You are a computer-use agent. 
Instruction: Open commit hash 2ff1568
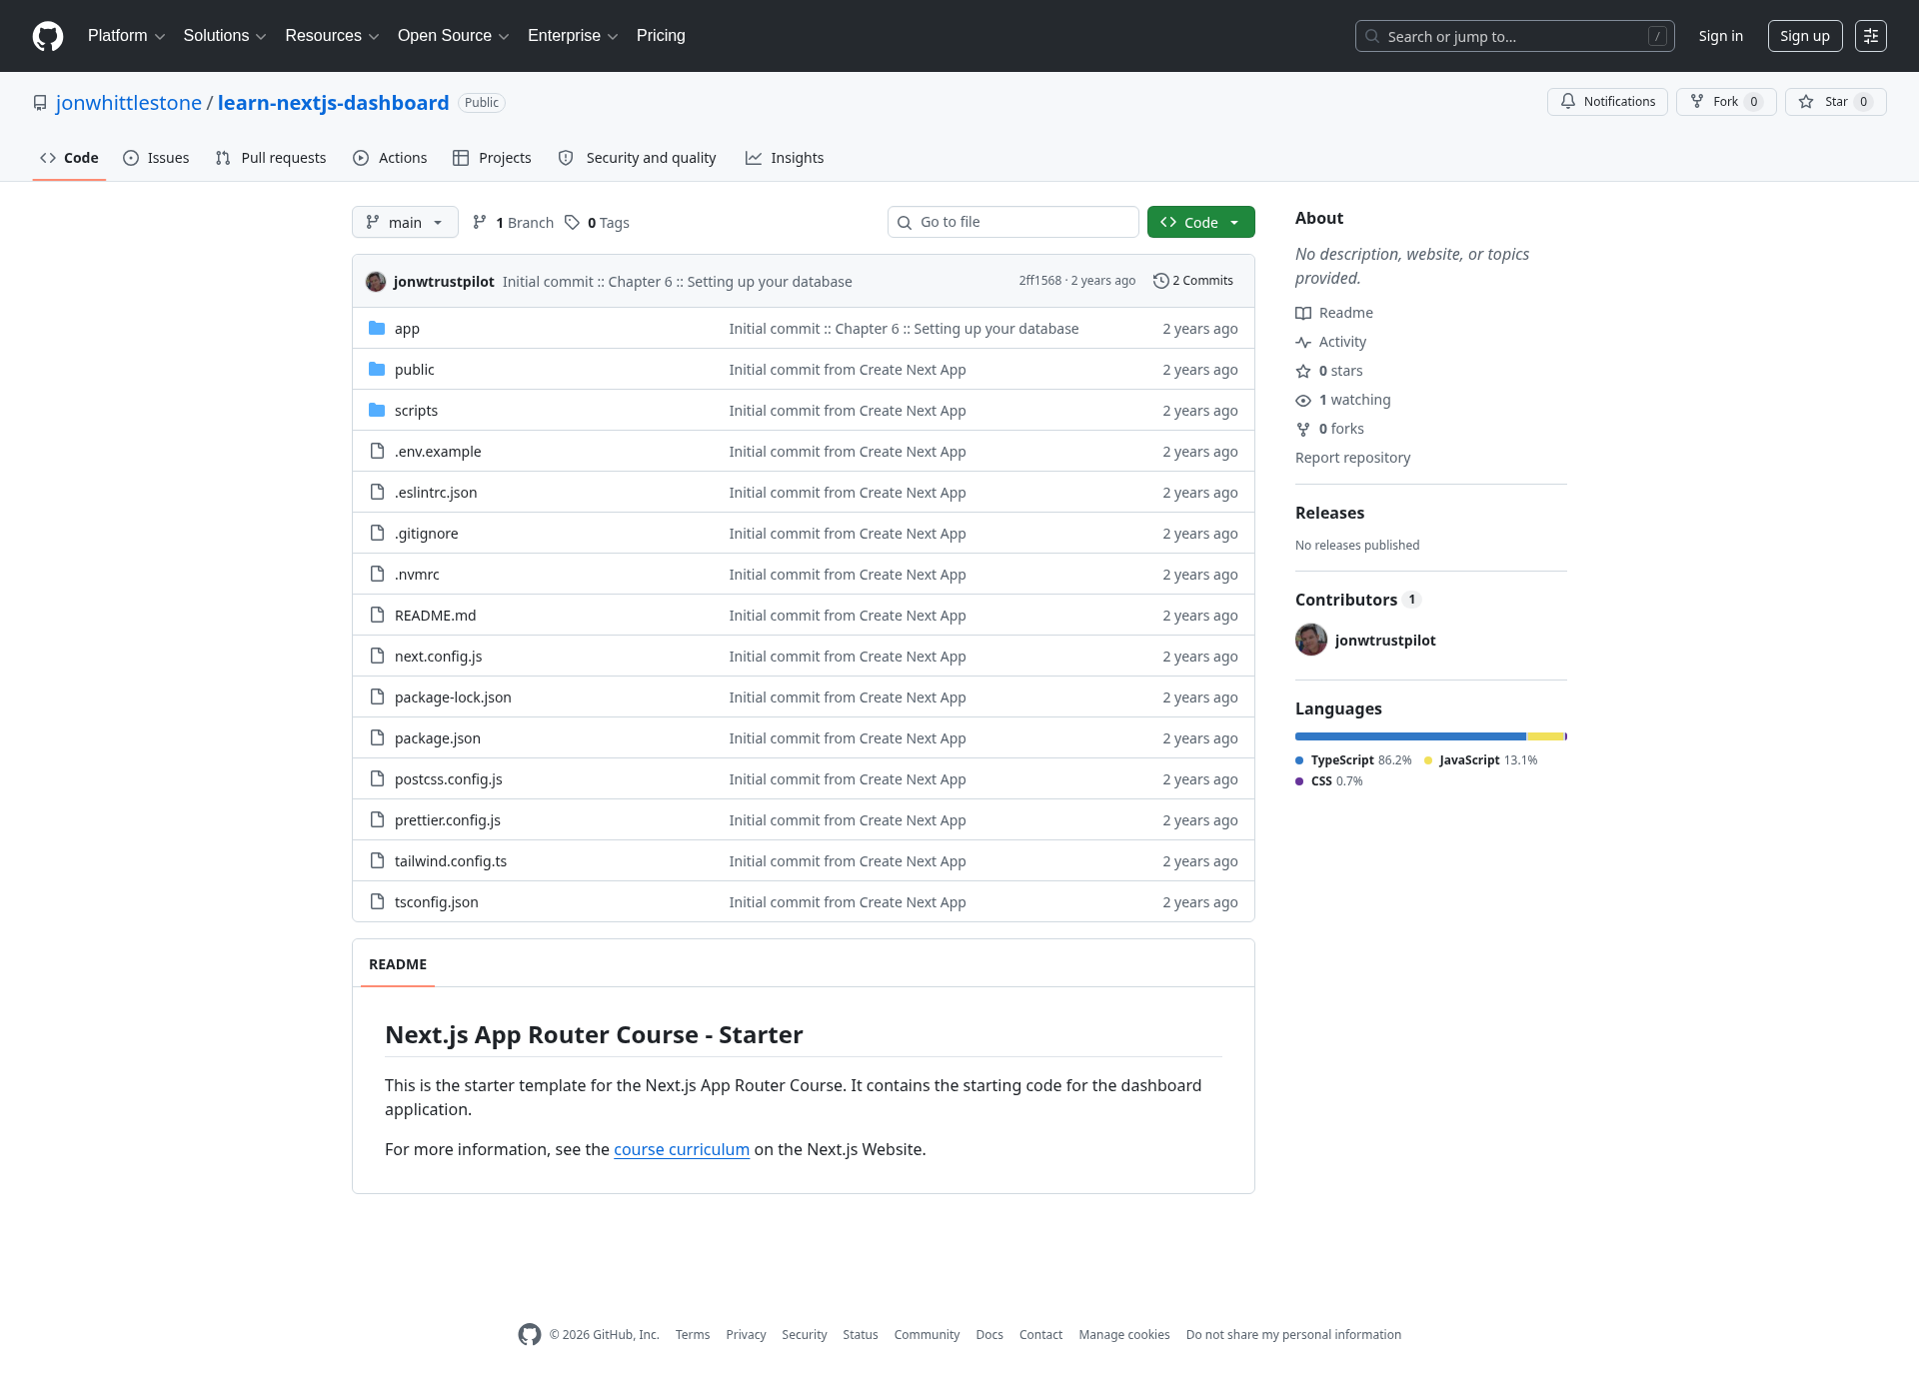click(x=1039, y=281)
